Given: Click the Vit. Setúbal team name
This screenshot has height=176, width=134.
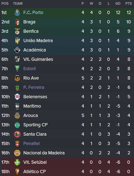Looking at the screenshot, I should tap(35, 162).
